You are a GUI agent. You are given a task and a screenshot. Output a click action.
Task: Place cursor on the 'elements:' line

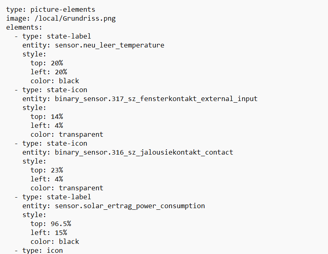pos(24,27)
